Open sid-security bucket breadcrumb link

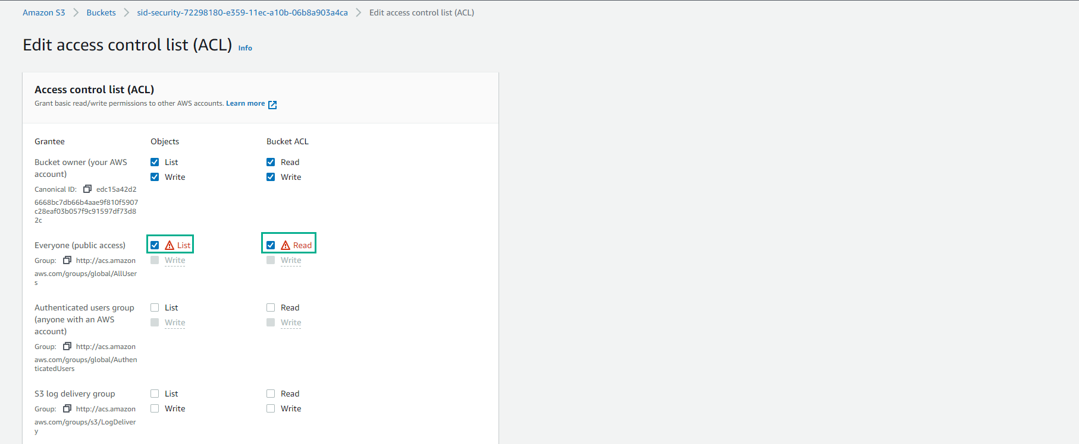(242, 12)
